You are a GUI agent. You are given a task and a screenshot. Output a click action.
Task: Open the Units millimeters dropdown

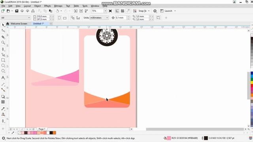point(107,18)
